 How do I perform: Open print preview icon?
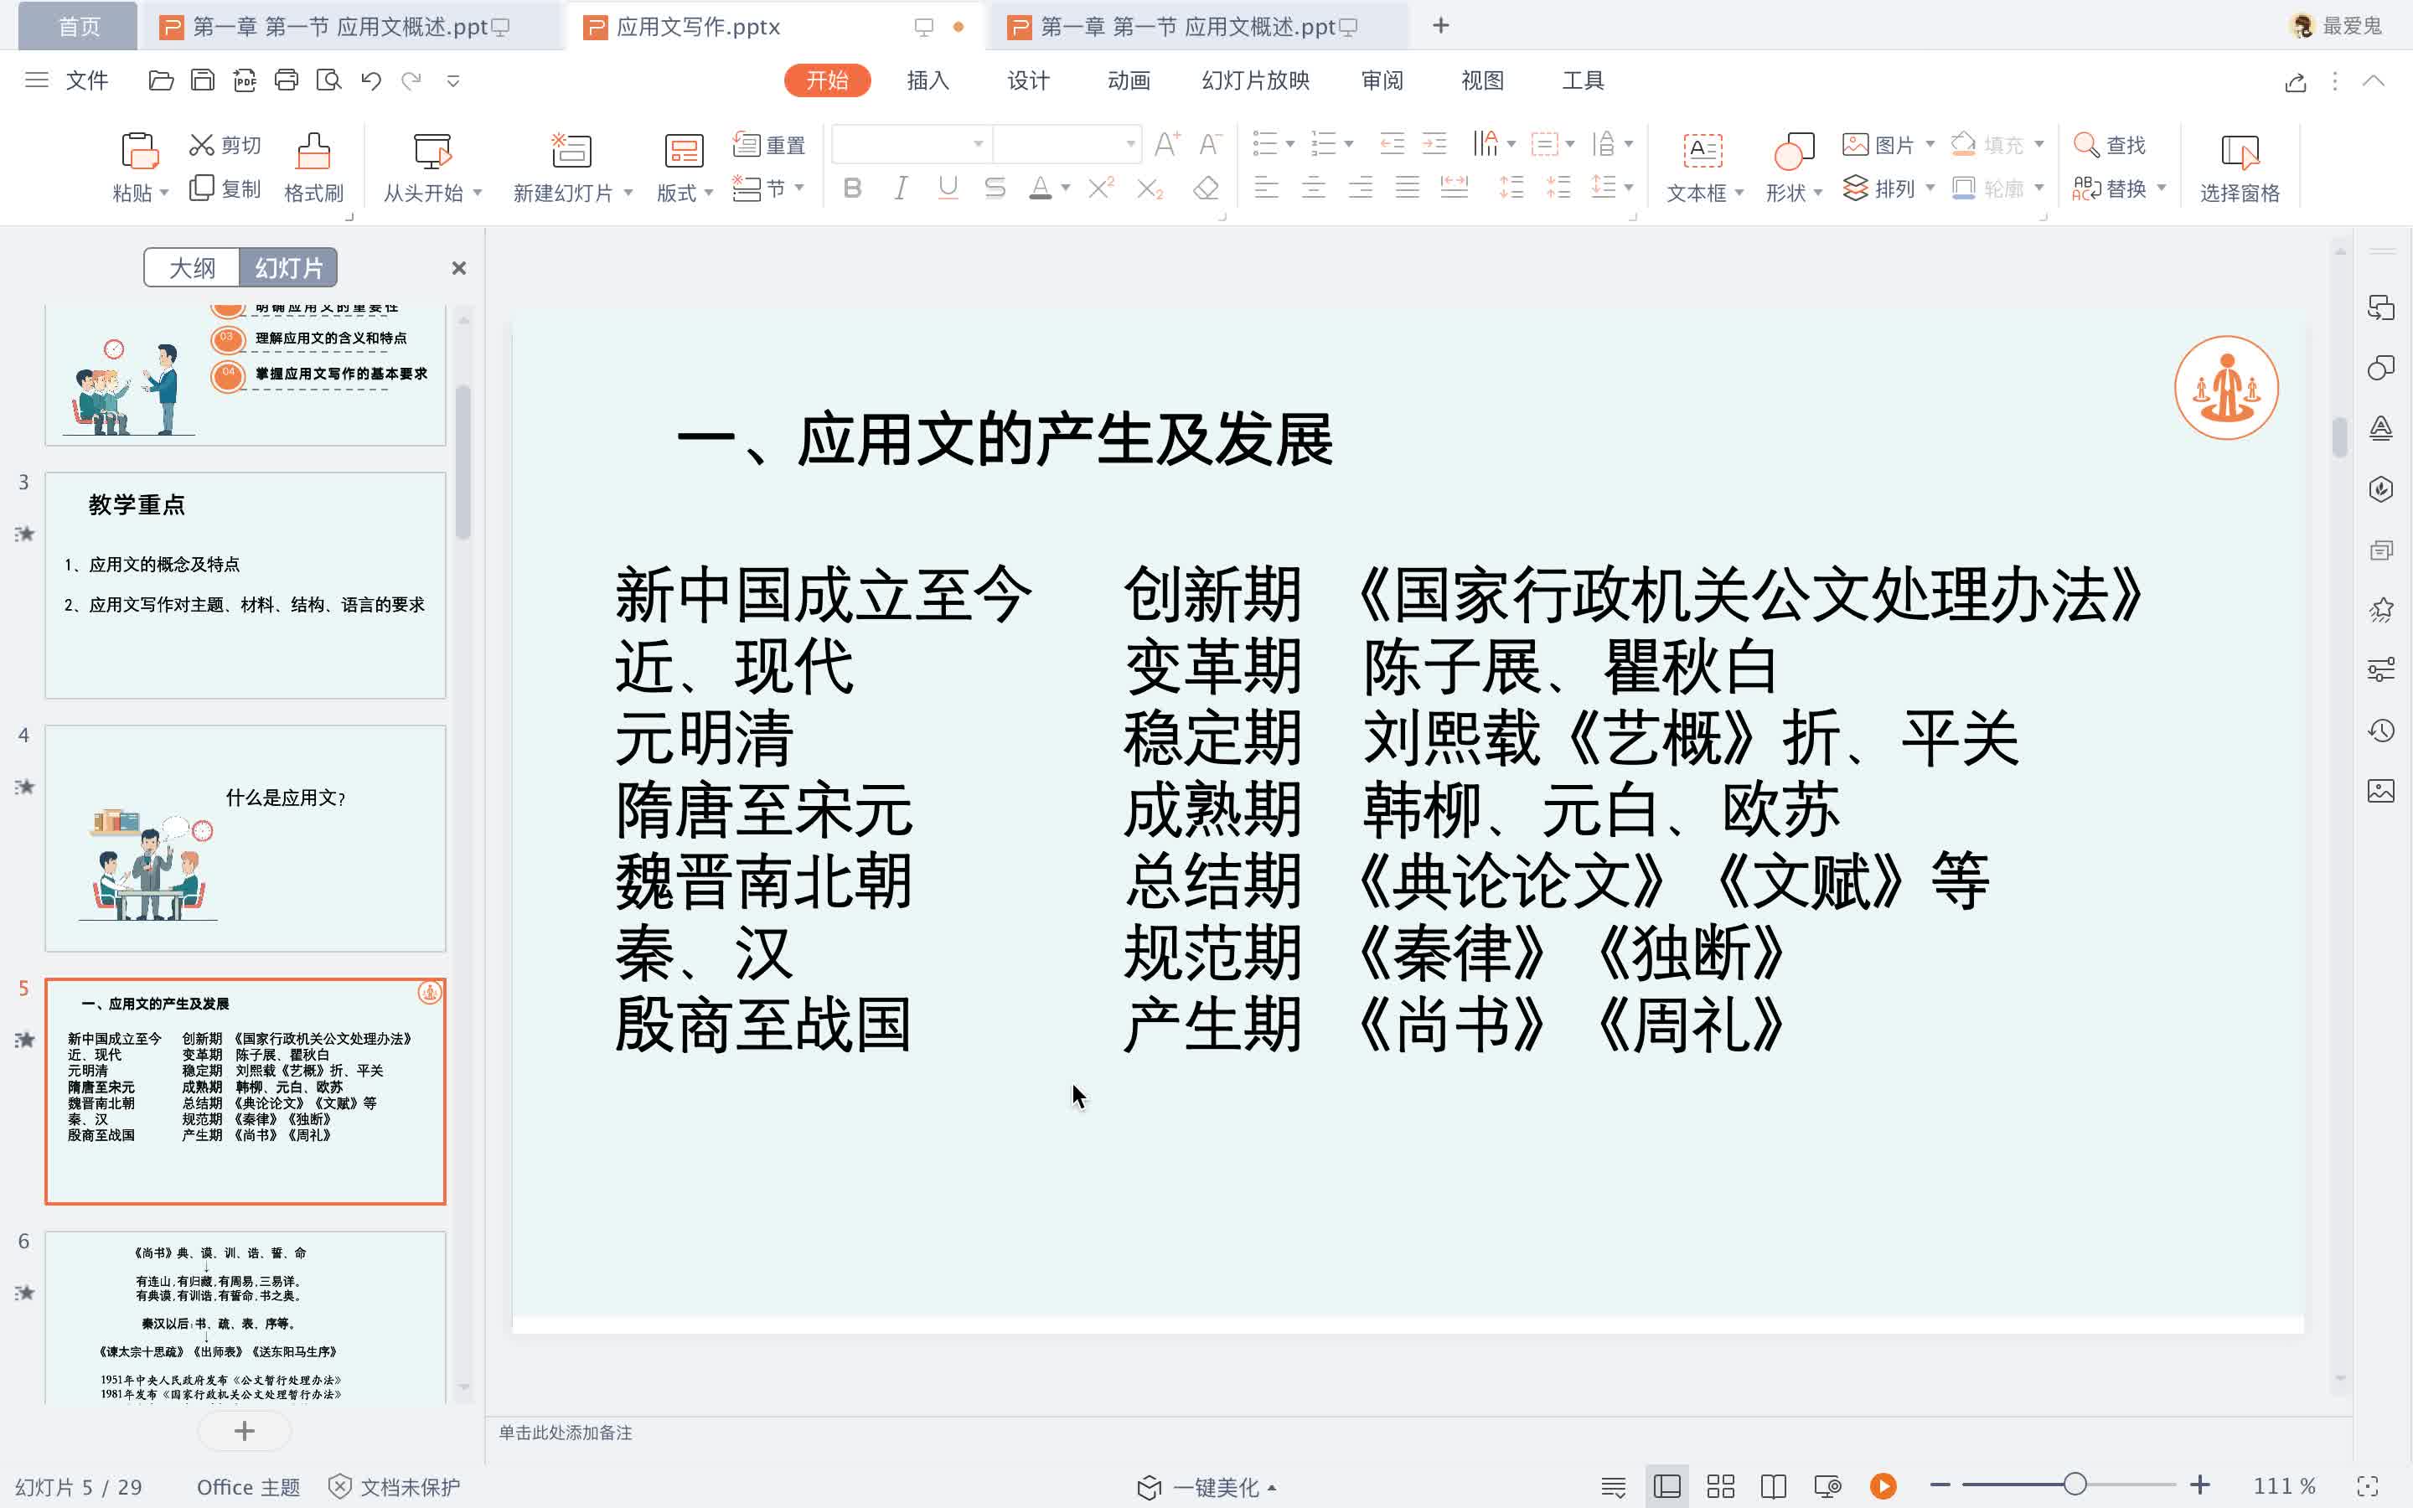click(x=328, y=80)
